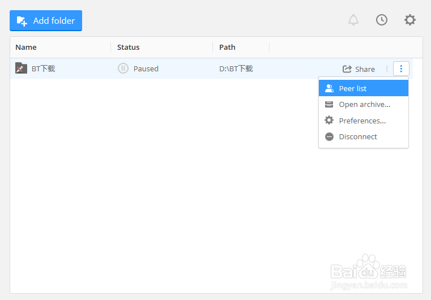431x300 pixels.
Task: Open Preferences... from context menu
Action: point(362,121)
